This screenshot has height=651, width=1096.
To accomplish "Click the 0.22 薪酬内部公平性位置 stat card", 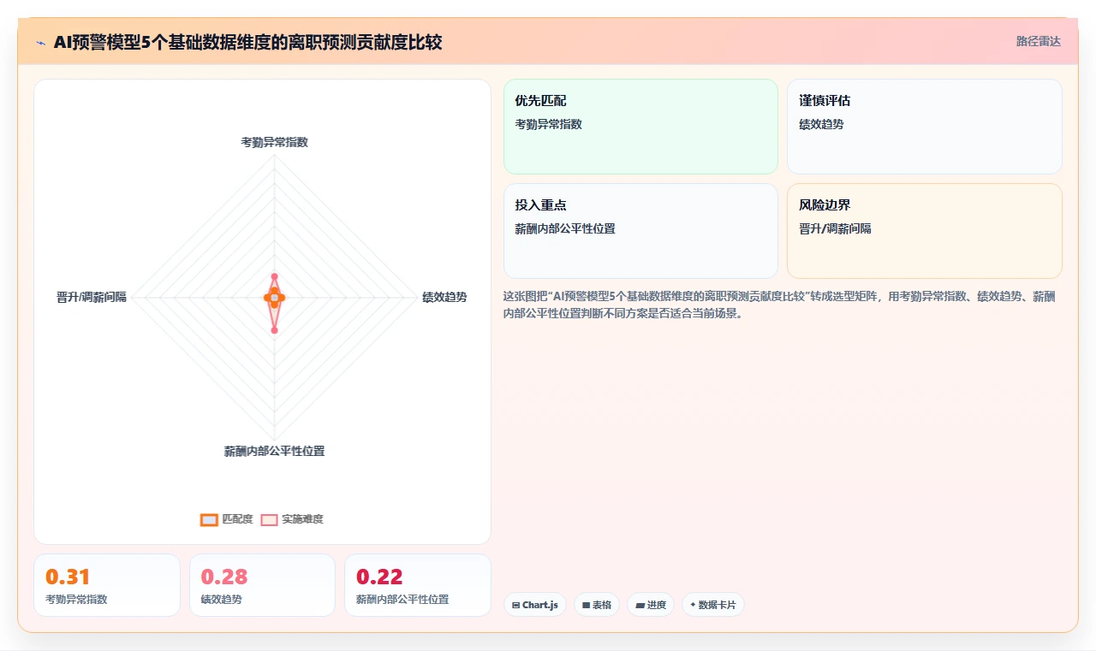I will click(418, 585).
